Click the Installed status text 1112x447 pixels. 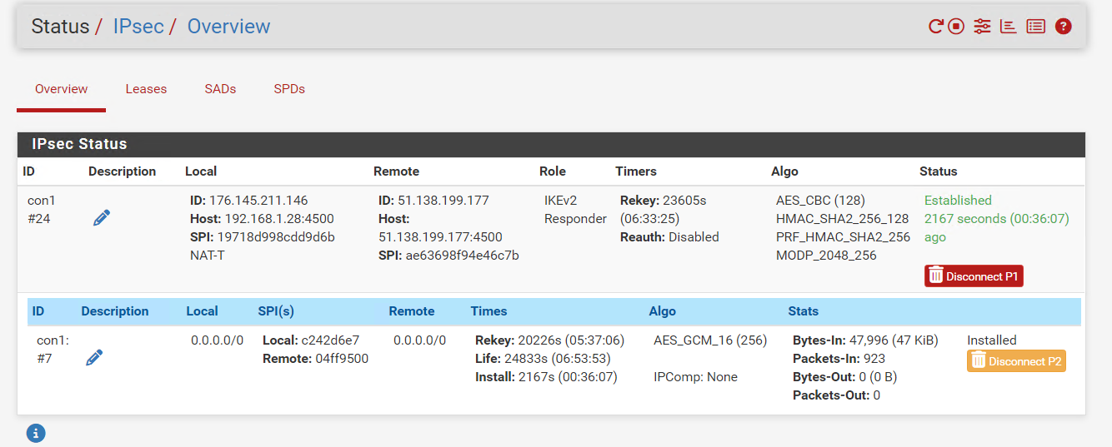[x=992, y=340]
